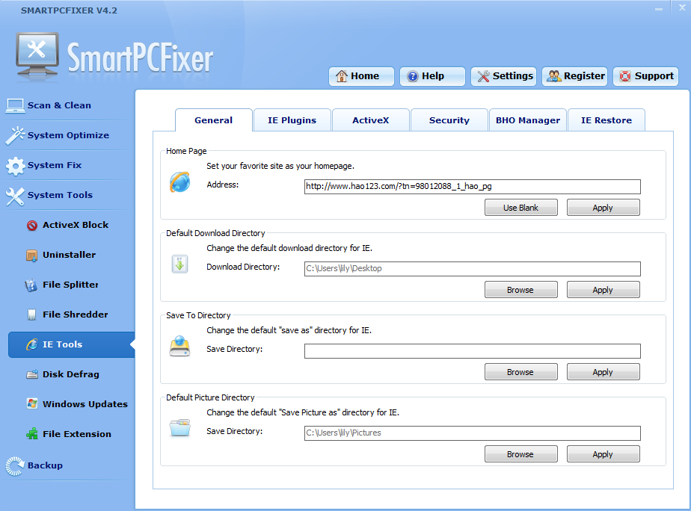Open Disk Defrag tool icon
691x511 pixels.
(x=31, y=375)
